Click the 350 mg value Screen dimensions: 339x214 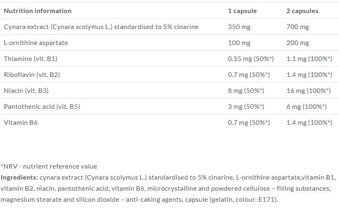pos(239,27)
